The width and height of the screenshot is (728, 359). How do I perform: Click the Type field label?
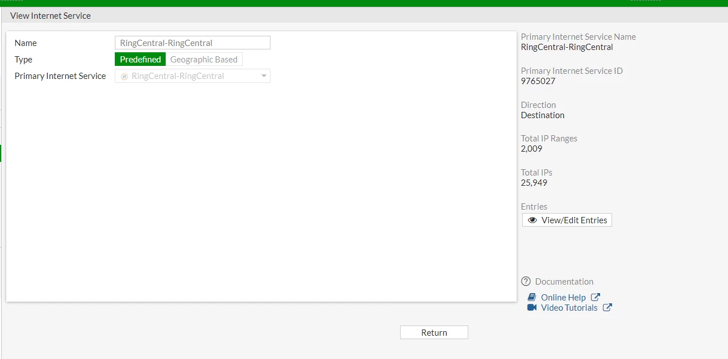(x=23, y=60)
